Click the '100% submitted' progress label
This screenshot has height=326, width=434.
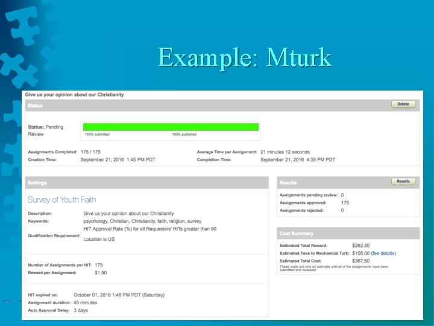[97, 135]
